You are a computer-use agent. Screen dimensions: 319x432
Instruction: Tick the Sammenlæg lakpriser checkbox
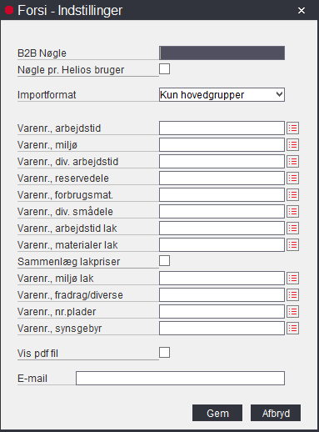click(164, 261)
